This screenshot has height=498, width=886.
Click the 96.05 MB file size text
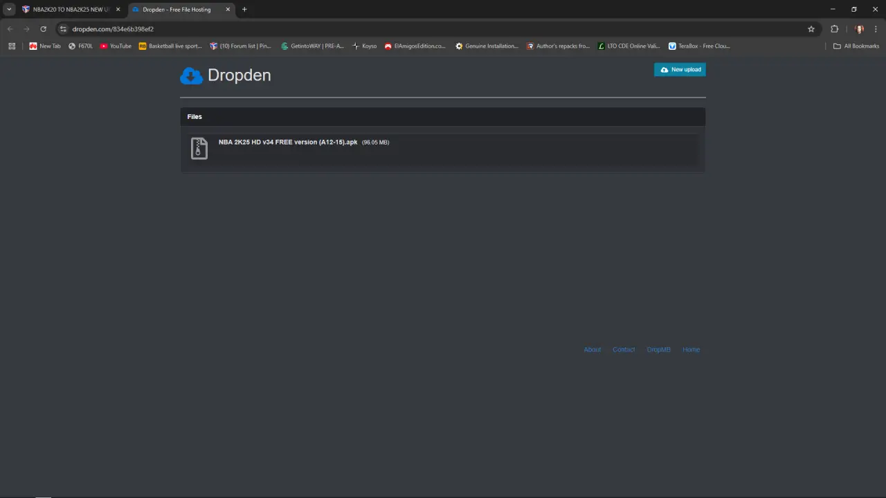[376, 142]
